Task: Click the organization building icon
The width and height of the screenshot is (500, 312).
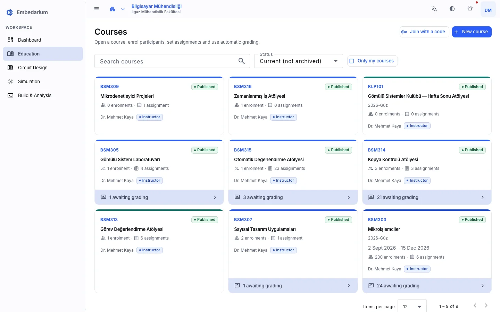Action: coord(112,9)
